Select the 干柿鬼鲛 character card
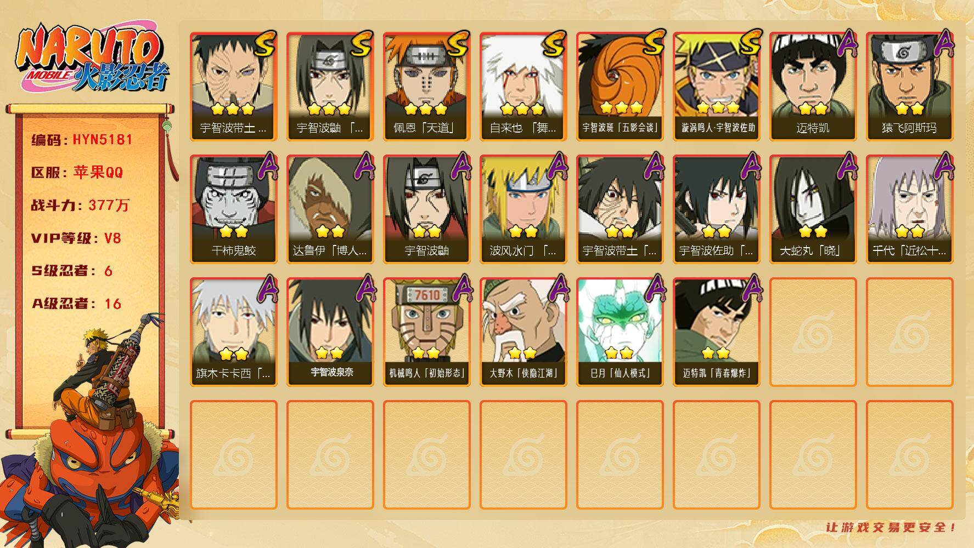This screenshot has width=974, height=548. [x=233, y=209]
